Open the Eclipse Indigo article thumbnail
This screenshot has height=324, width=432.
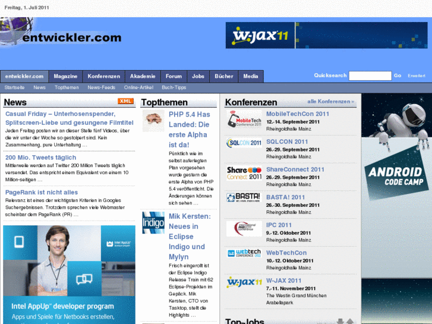[153, 222]
